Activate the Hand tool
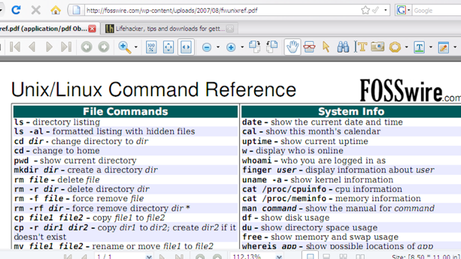This screenshot has height=259, width=461. point(292,47)
